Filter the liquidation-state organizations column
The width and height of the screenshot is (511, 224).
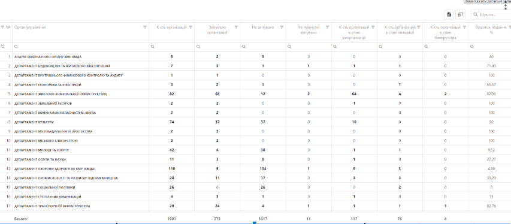[419, 28]
